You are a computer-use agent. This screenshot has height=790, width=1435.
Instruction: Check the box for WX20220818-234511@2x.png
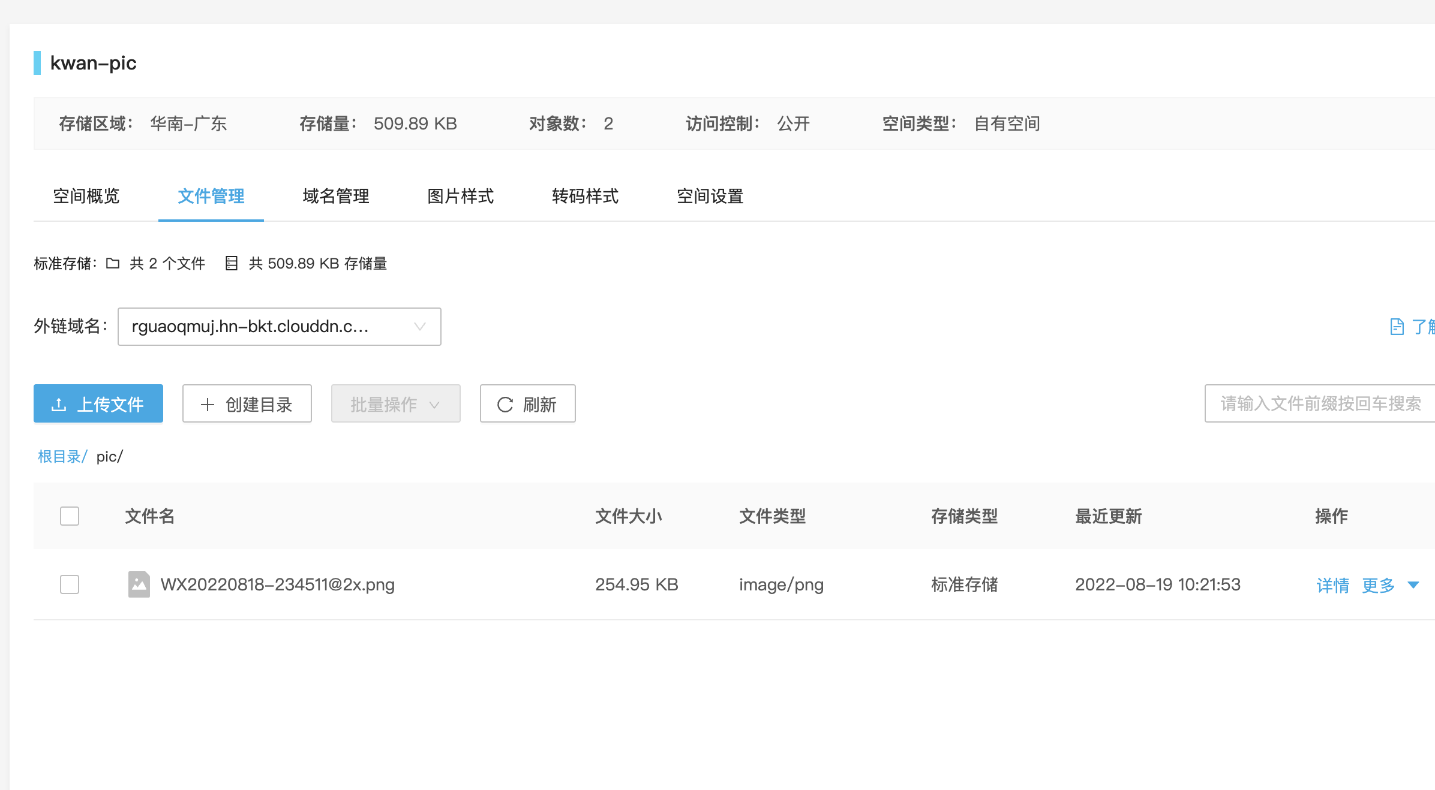click(70, 584)
